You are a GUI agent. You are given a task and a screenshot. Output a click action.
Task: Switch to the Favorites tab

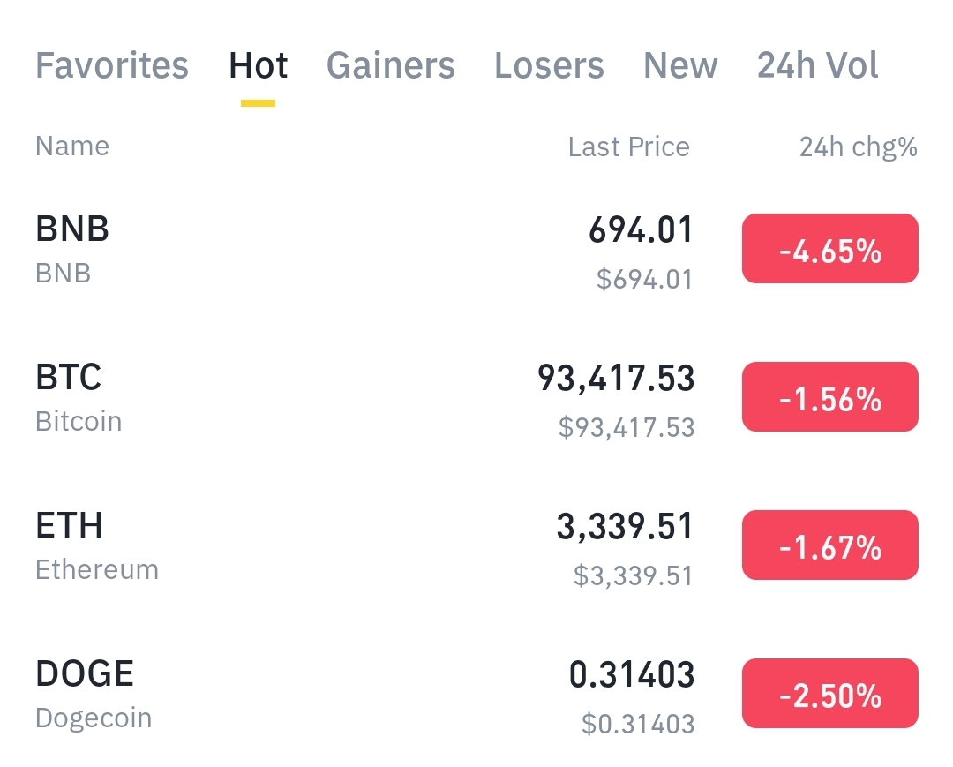pyautogui.click(x=112, y=66)
